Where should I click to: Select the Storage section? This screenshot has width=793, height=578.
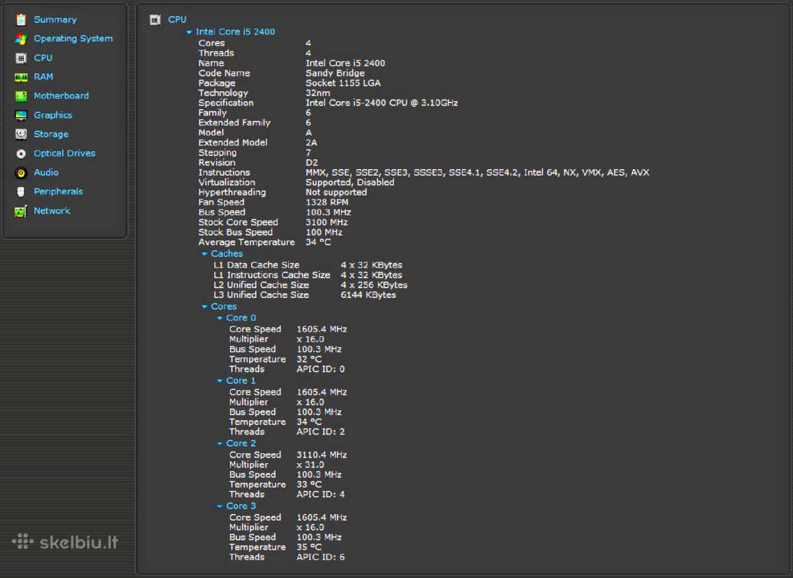click(x=51, y=134)
